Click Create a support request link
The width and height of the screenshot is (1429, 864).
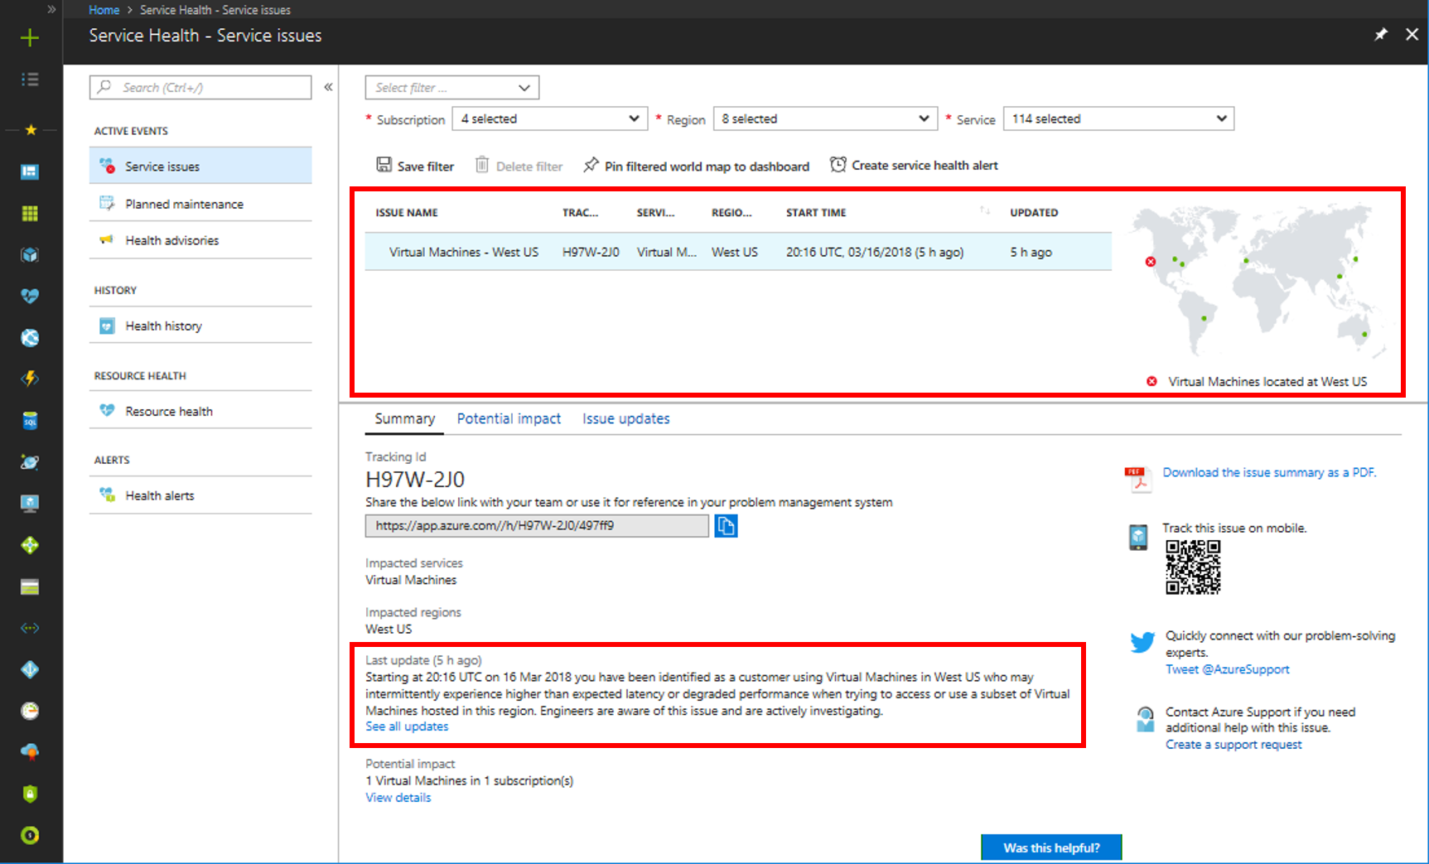tap(1233, 745)
